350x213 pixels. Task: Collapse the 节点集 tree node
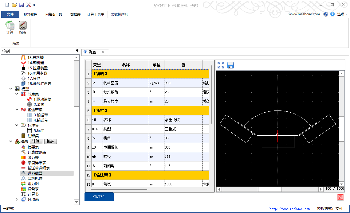(x=17, y=94)
